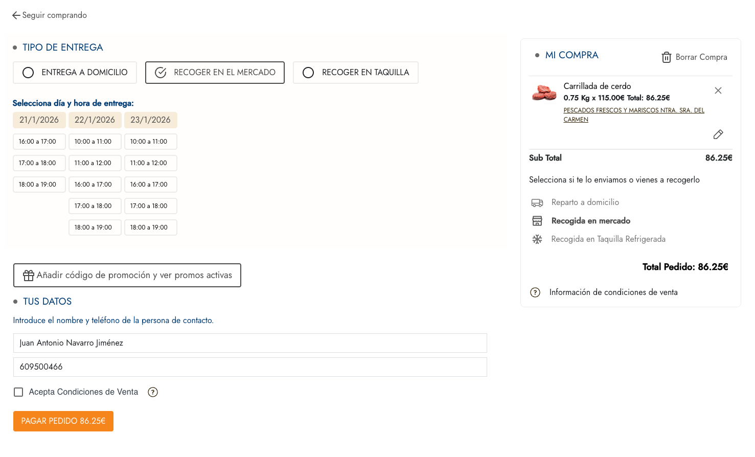Image resolution: width=755 pixels, height=457 pixels.
Task: Click the snowflake icon for Taquilla Refrigerada
Action: (537, 239)
